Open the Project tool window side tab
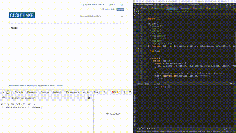The image size is (236, 133). click(x=134, y=12)
